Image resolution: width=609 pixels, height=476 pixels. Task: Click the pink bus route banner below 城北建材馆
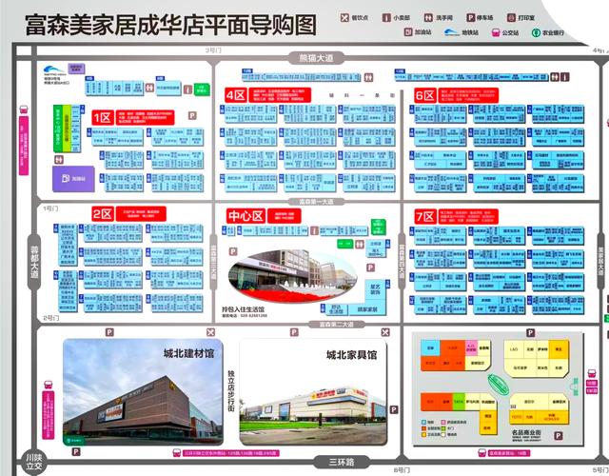click(230, 453)
